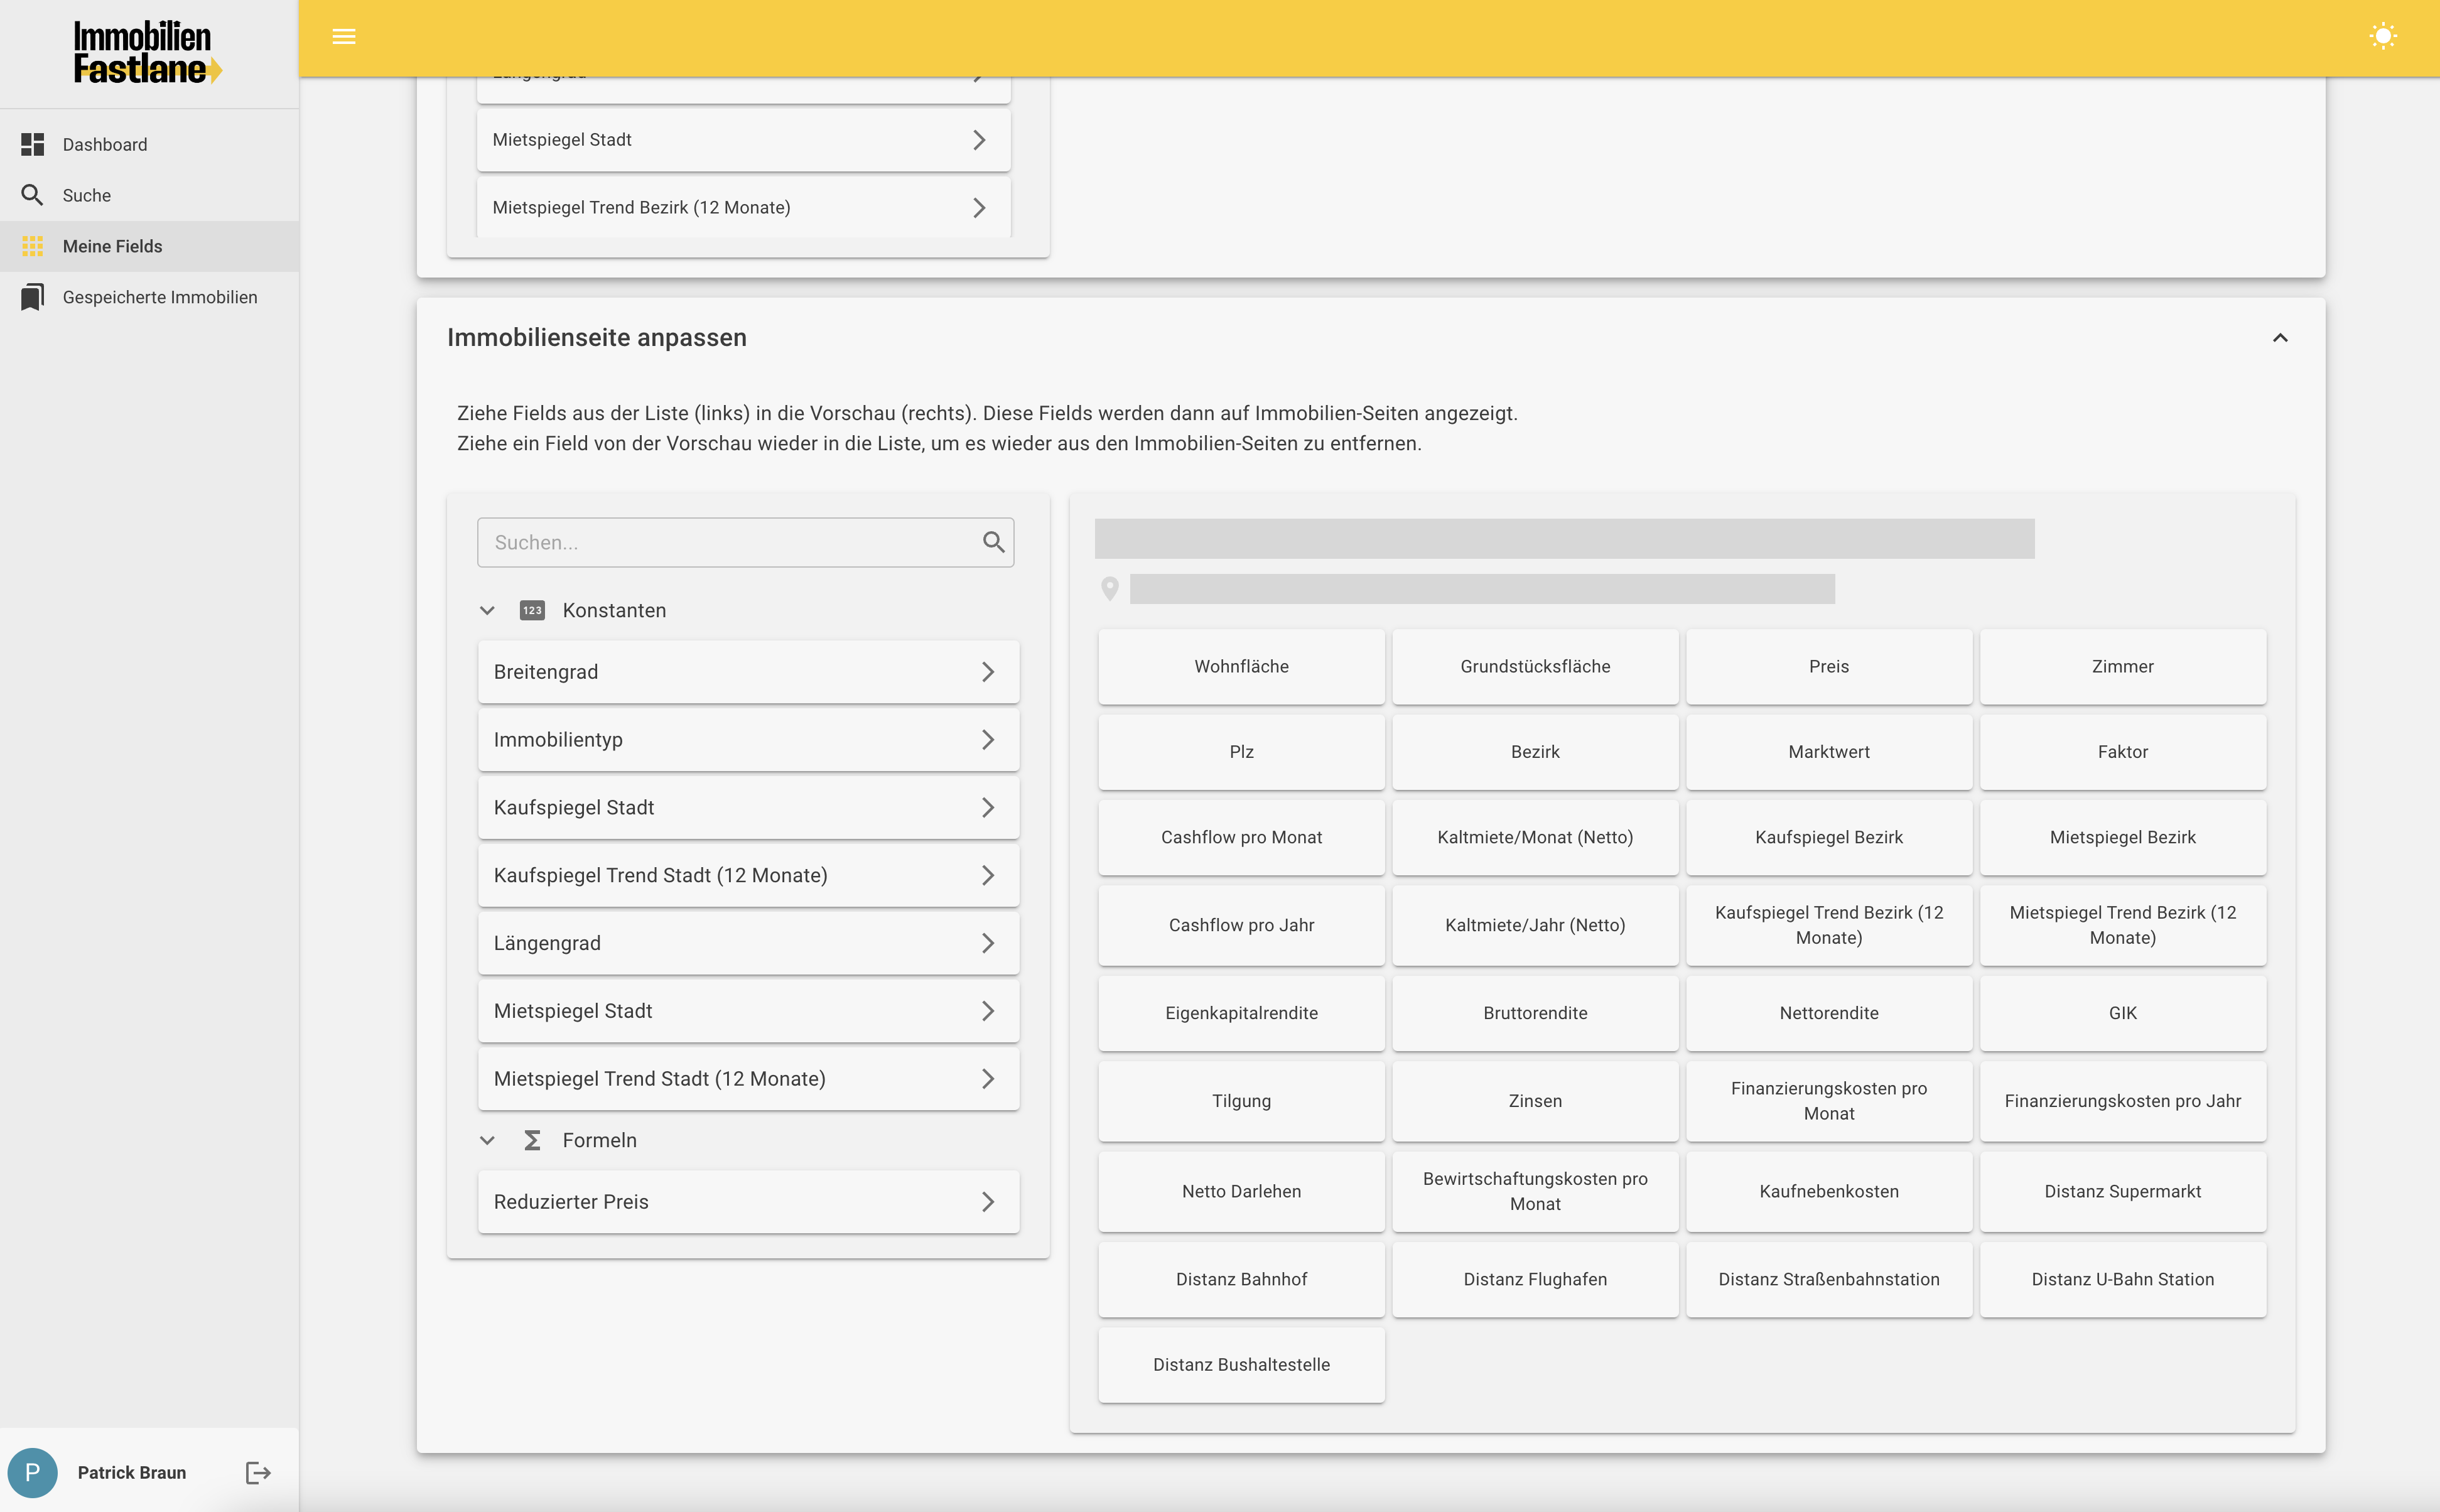Select Meine Fields in sidebar
Image resolution: width=2440 pixels, height=1512 pixels.
click(112, 246)
